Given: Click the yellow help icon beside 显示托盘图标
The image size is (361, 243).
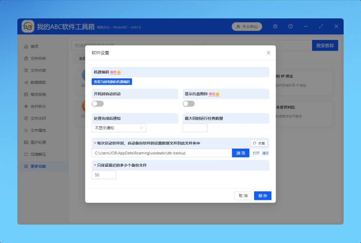Looking at the screenshot, I should (x=218, y=94).
